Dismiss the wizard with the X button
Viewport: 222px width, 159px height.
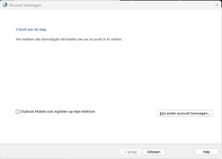[x=216, y=5]
